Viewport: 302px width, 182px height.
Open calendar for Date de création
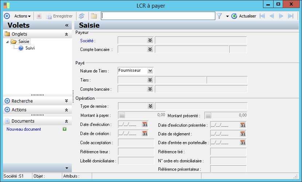pos(145,134)
